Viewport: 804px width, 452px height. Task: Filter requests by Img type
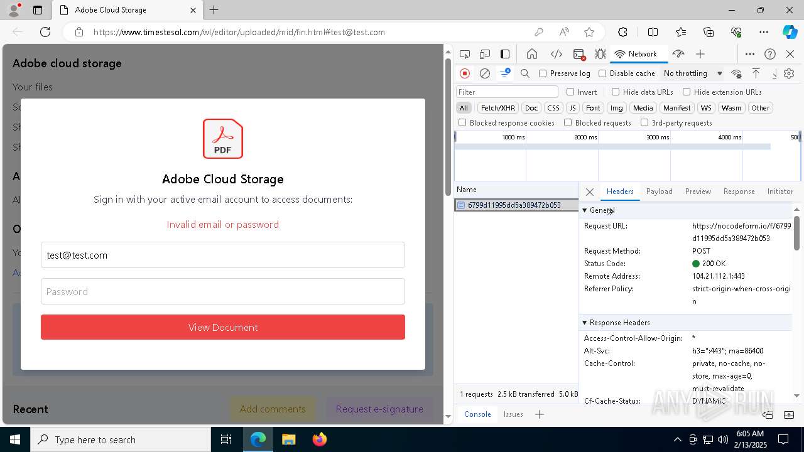click(617, 108)
